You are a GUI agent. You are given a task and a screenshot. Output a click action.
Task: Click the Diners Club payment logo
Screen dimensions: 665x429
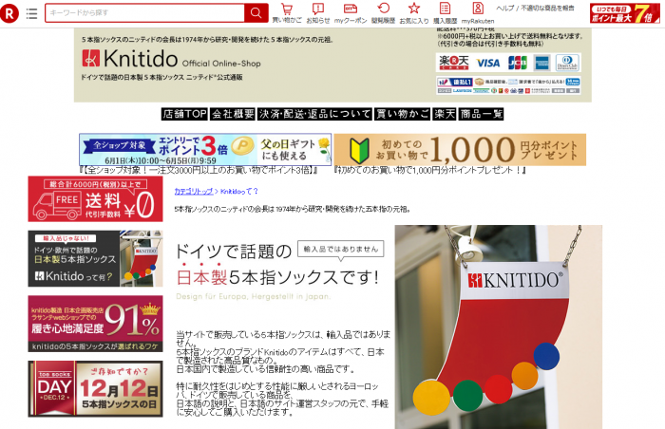(567, 63)
